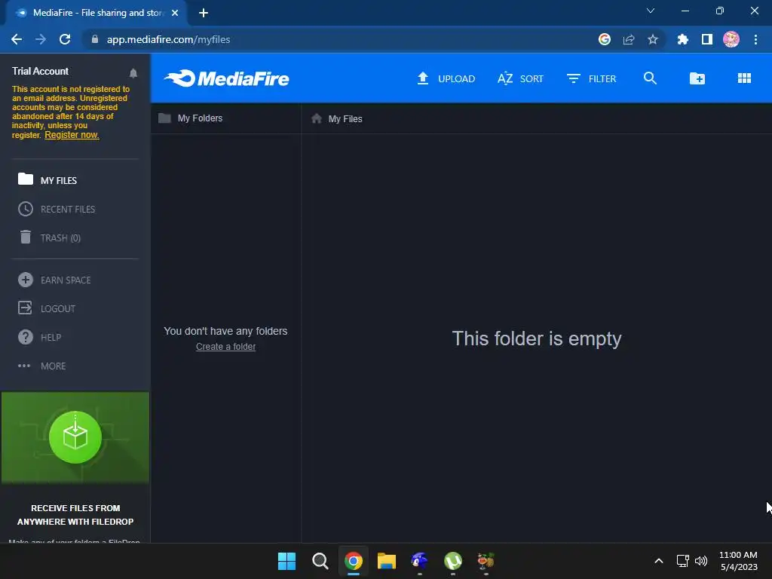The width and height of the screenshot is (772, 579).
Task: Follow the Register now link
Action: (x=72, y=135)
